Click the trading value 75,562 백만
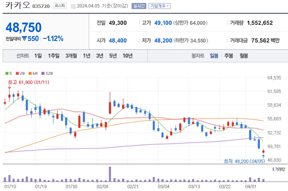This screenshot has height=191, width=288. point(265,40)
